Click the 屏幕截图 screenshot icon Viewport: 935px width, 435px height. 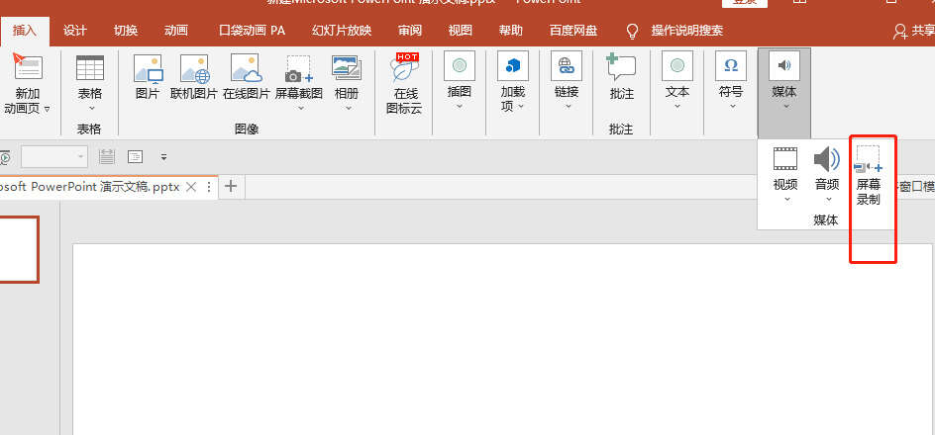(299, 68)
